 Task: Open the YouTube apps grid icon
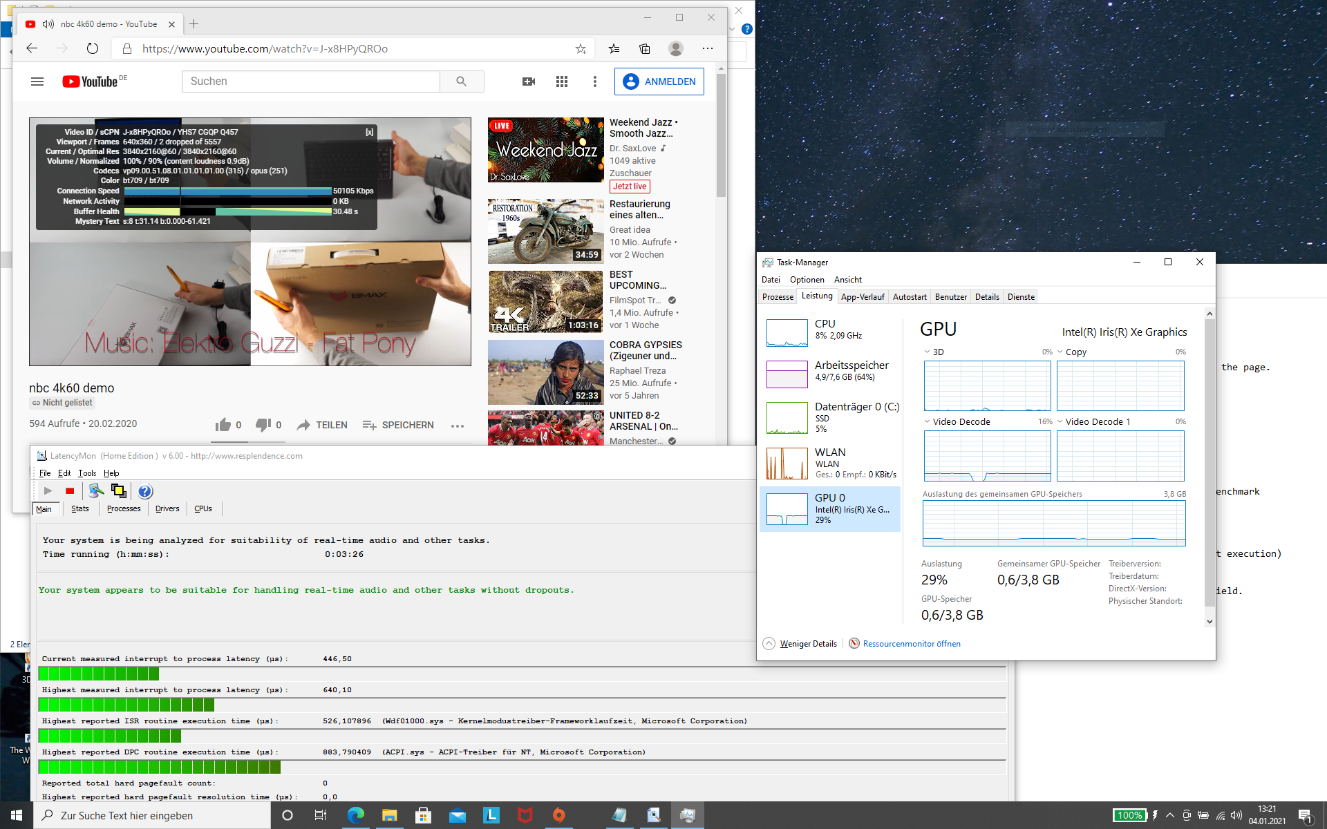pyautogui.click(x=562, y=82)
